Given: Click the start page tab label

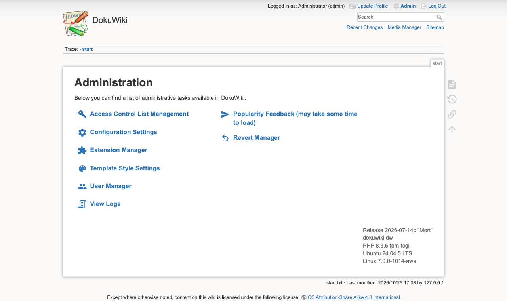Looking at the screenshot, I should (x=437, y=63).
